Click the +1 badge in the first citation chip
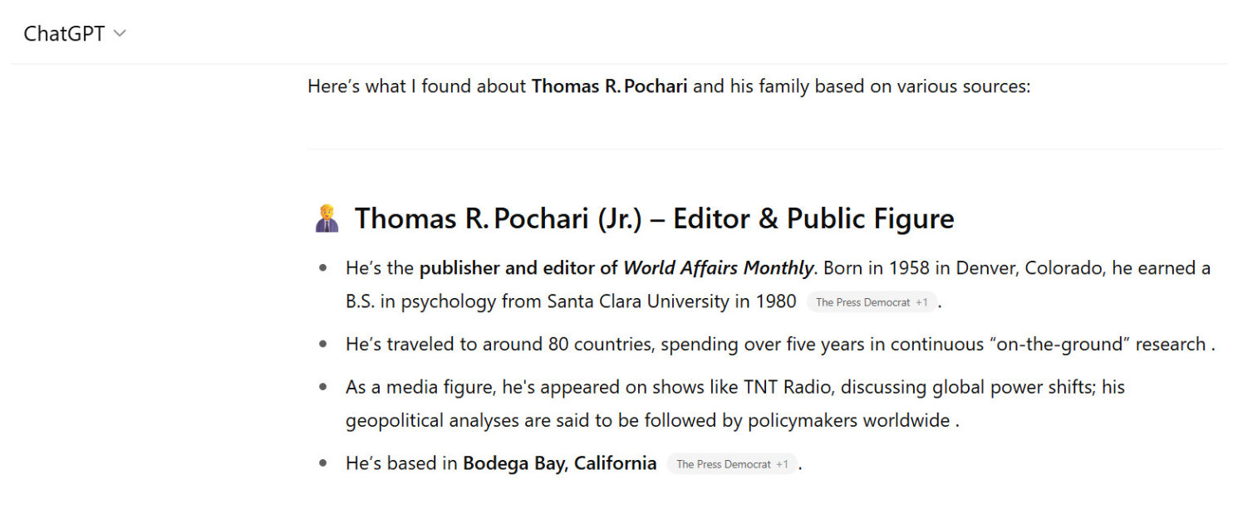1233x509 pixels. click(x=922, y=302)
